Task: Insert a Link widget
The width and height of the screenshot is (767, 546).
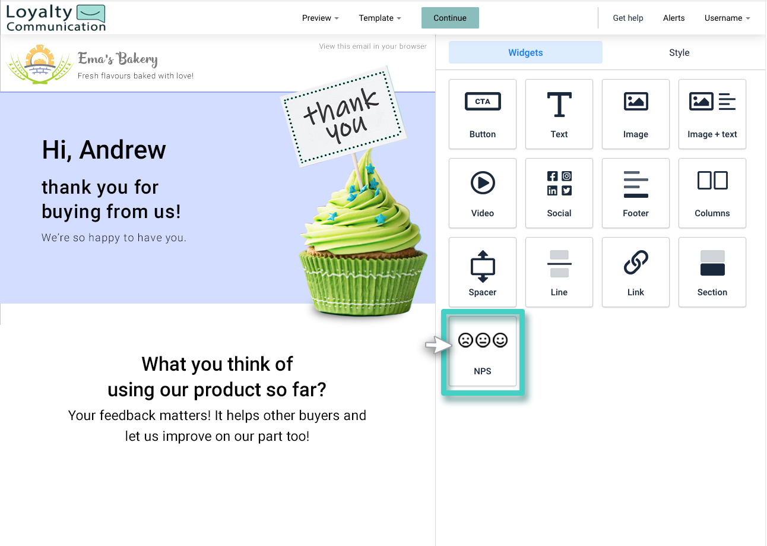Action: tap(635, 272)
